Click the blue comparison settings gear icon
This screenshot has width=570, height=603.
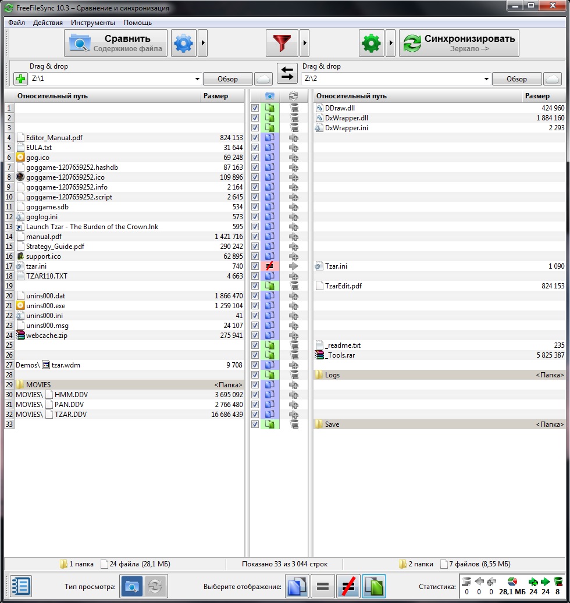(183, 43)
